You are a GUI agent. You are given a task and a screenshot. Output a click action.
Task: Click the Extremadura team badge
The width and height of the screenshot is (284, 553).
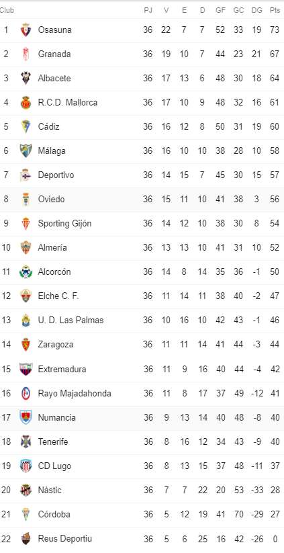26,370
